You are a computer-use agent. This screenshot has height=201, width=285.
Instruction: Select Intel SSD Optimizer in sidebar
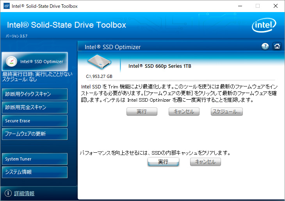[x=35, y=62]
